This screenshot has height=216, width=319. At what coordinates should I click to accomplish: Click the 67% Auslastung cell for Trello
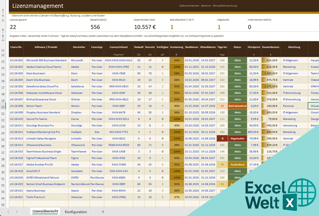(177, 197)
